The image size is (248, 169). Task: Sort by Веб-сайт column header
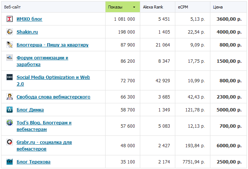click(13, 7)
